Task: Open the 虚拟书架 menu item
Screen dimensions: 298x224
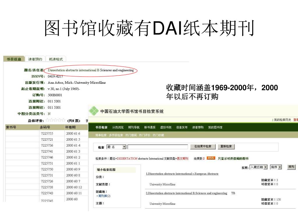Action: pos(166,127)
